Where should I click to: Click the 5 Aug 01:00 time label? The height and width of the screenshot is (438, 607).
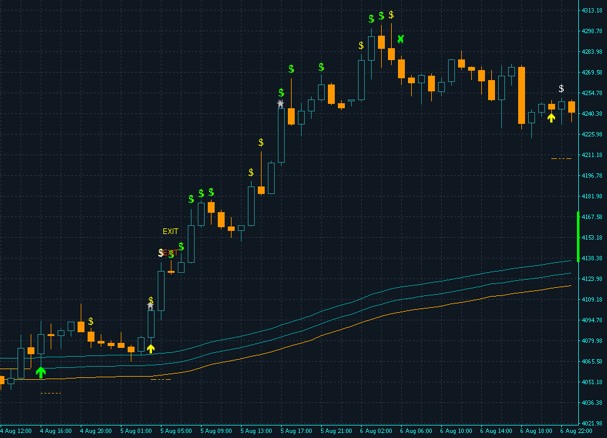tap(136, 431)
